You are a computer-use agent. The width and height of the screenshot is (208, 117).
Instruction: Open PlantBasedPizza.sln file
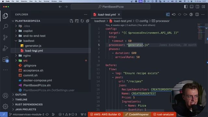click(x=37, y=85)
